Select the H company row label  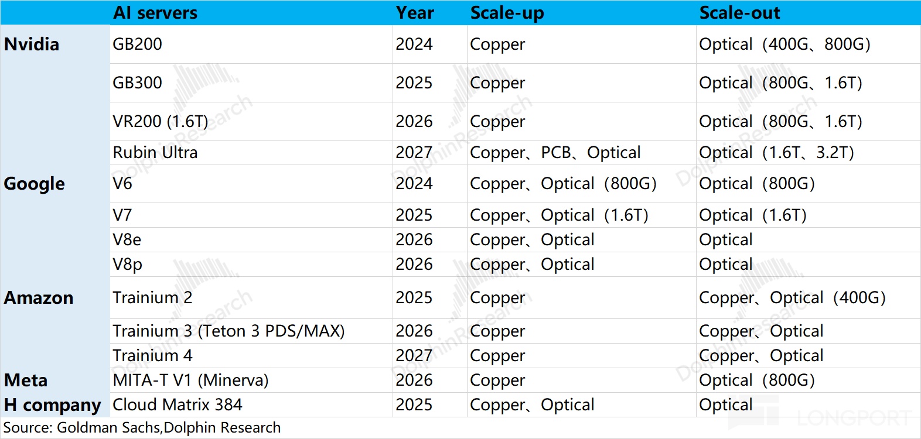pos(52,405)
